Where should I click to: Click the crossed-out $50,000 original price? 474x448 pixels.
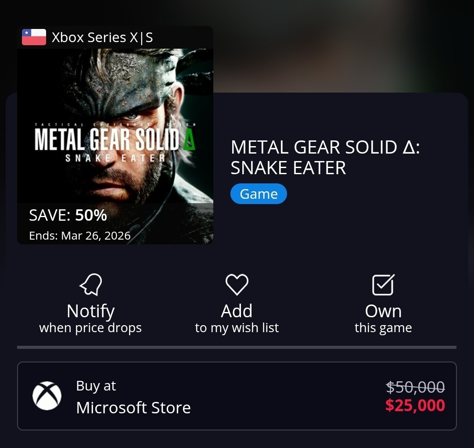415,387
